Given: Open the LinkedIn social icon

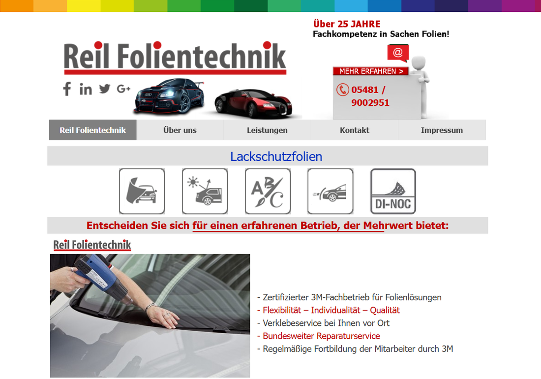Looking at the screenshot, I should pos(86,89).
